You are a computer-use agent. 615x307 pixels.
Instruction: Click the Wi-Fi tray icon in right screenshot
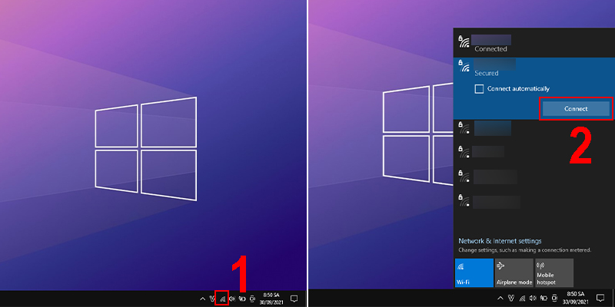(523, 298)
